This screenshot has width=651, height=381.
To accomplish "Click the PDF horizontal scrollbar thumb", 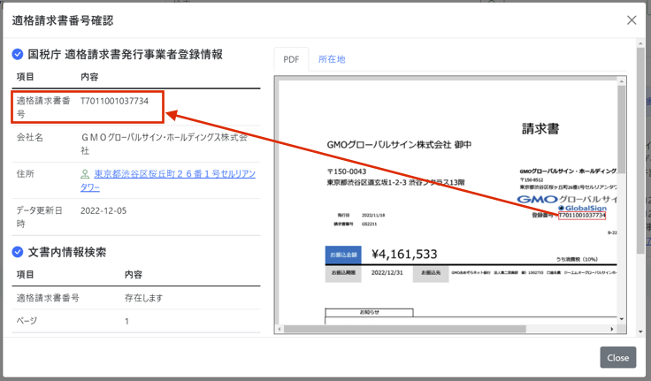I will (405, 329).
